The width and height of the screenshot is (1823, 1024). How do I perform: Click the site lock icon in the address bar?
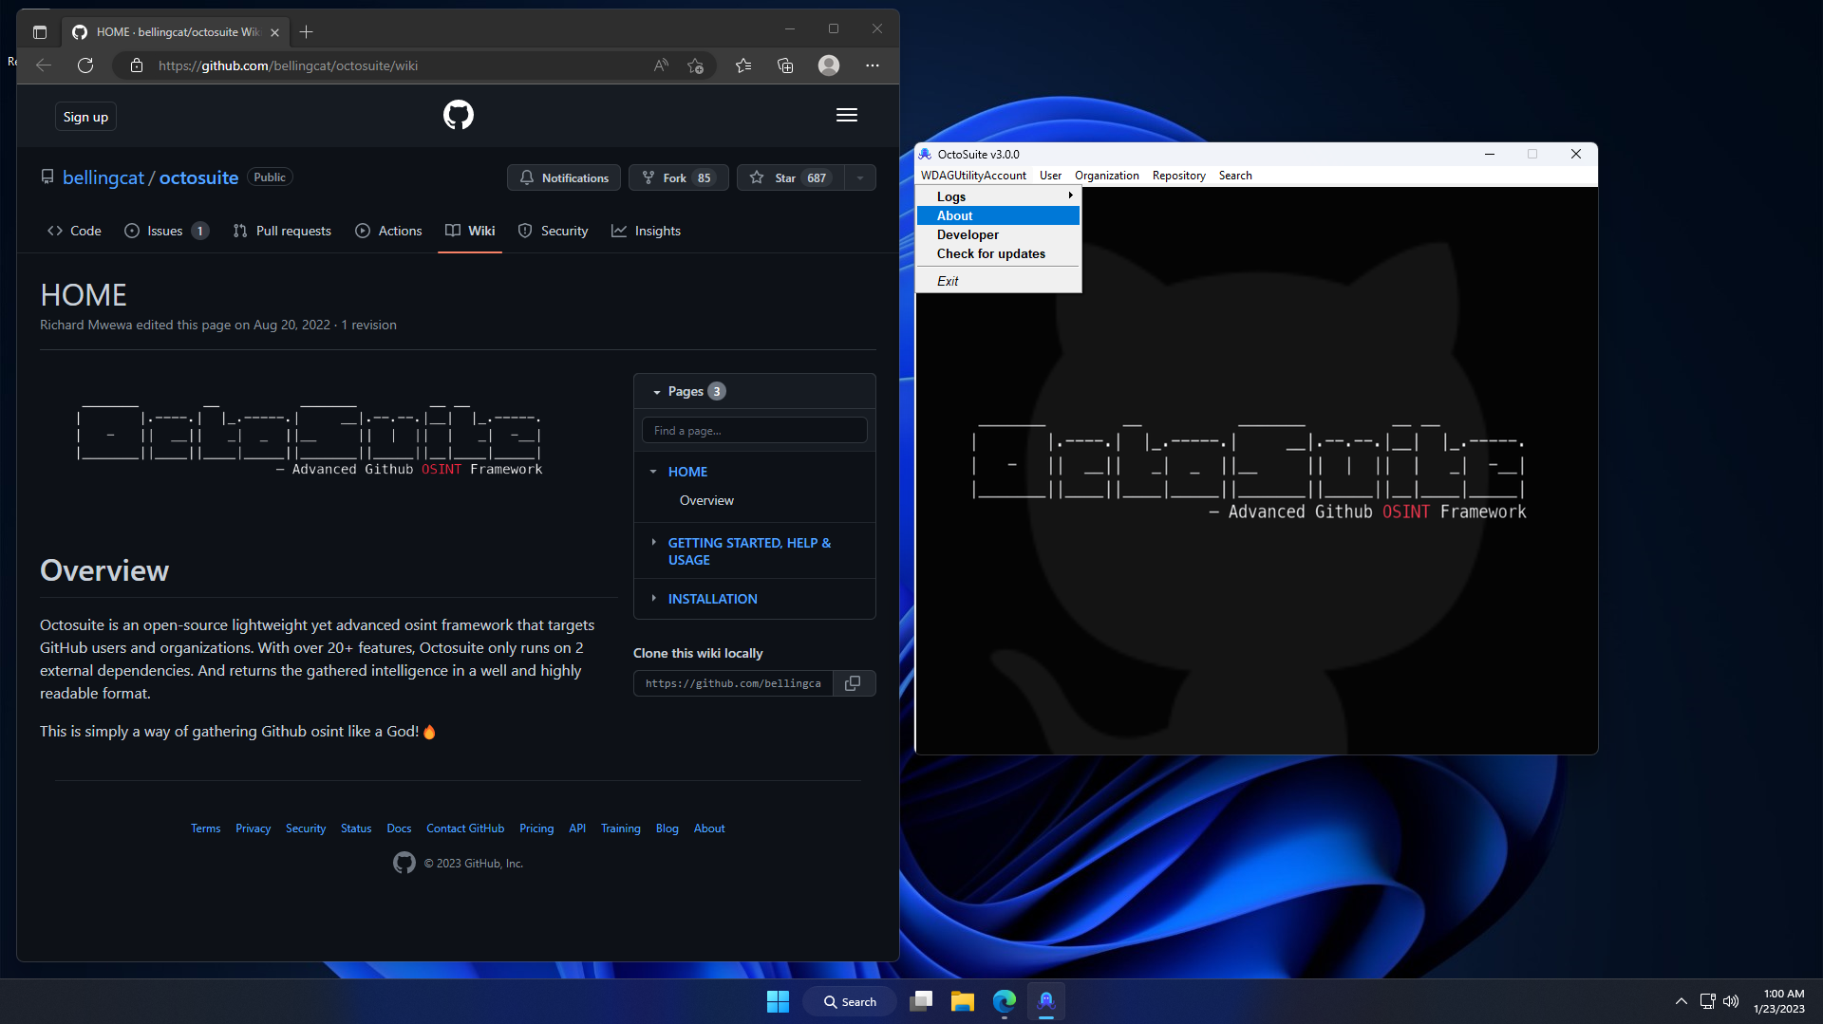pyautogui.click(x=137, y=65)
